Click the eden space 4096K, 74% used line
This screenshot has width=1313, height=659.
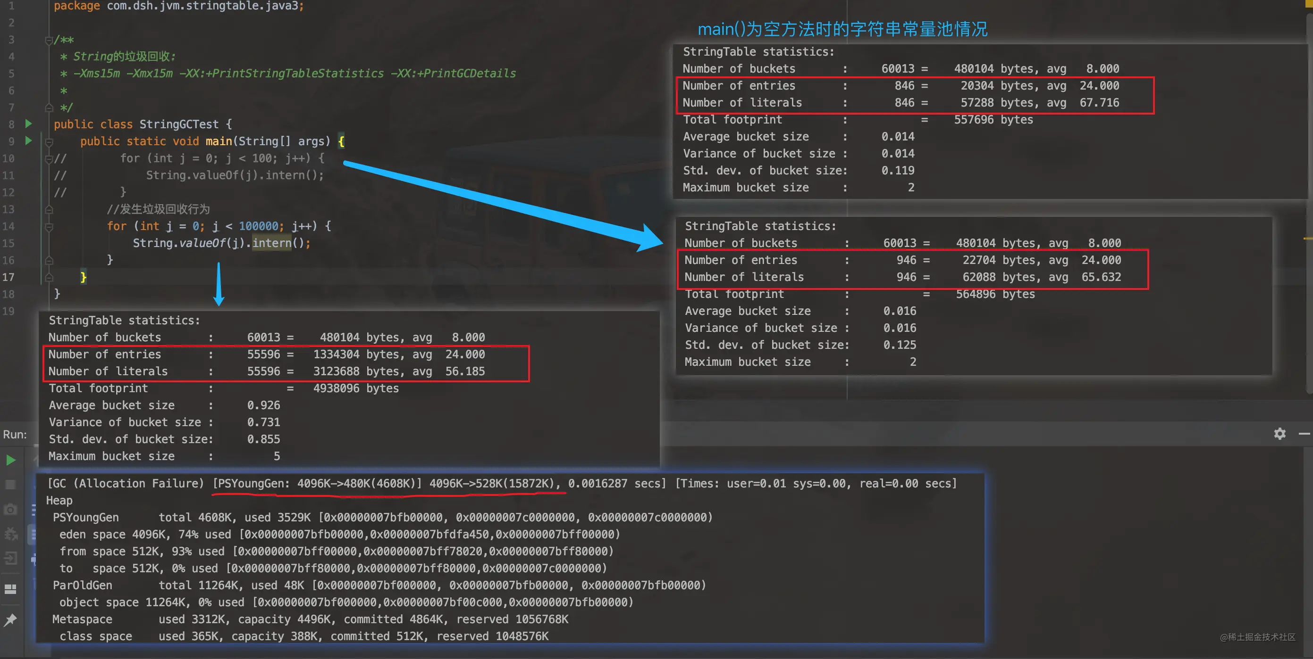(340, 534)
